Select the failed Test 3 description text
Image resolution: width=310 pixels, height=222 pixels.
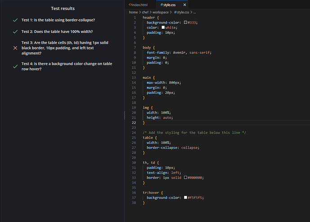point(65,48)
